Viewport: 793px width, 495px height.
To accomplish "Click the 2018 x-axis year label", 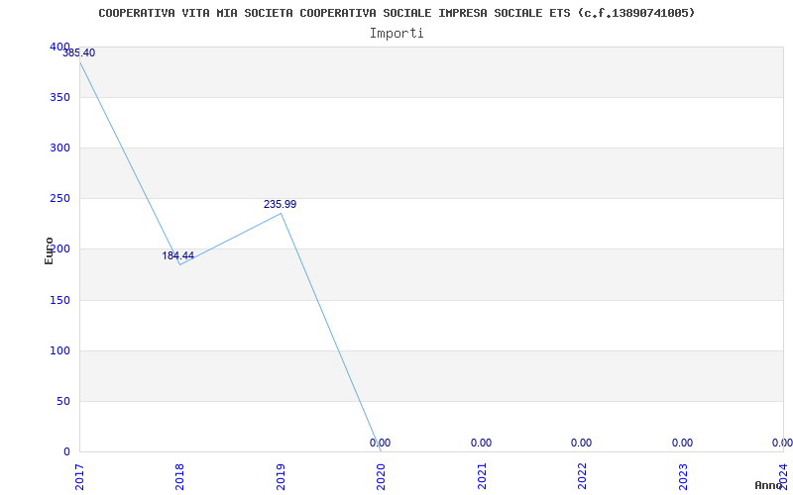I will [x=180, y=477].
